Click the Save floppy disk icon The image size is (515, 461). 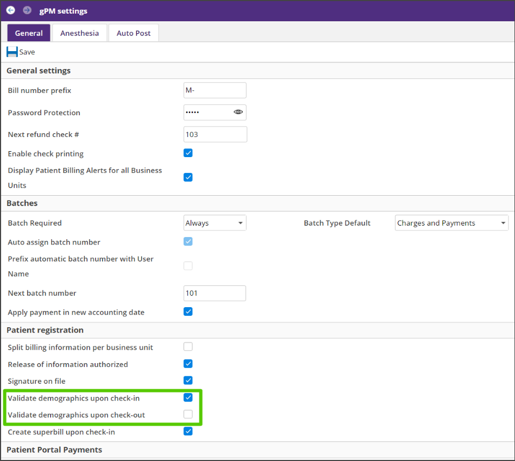pyautogui.click(x=12, y=52)
